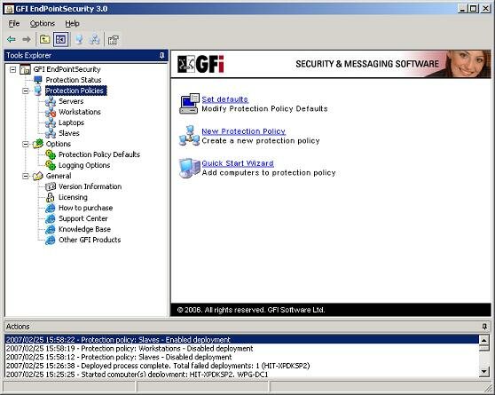Select the 'Slaves - Disabled deployment' log entry

coord(242,357)
